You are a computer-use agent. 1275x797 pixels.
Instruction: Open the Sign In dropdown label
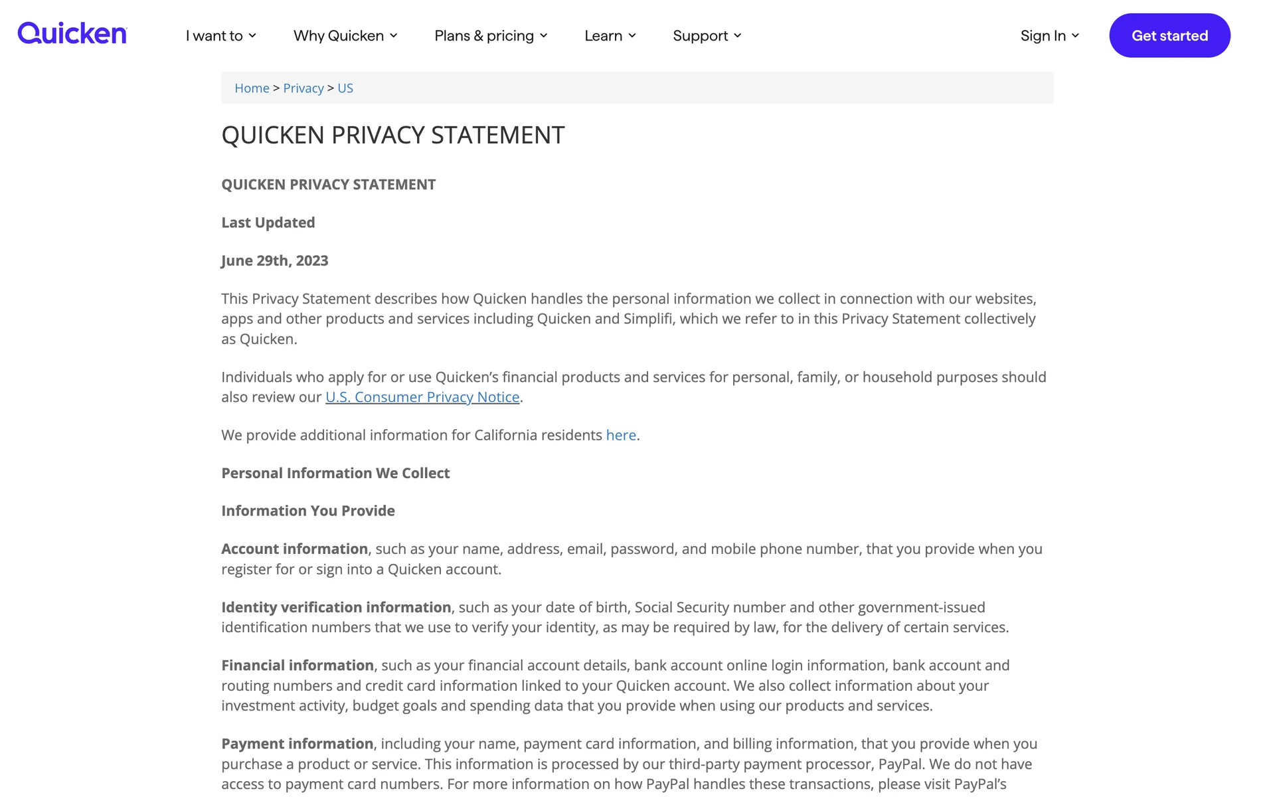tap(1043, 36)
